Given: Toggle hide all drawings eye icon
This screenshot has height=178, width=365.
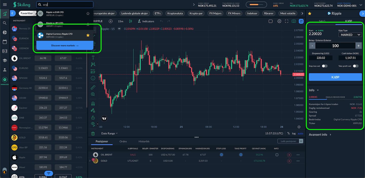Looking at the screenshot, I should pos(93,124).
